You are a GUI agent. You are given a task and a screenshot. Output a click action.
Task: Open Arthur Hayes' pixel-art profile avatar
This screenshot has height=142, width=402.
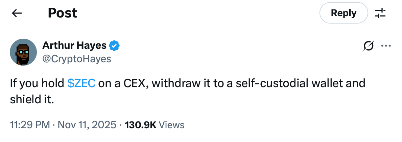point(23,52)
